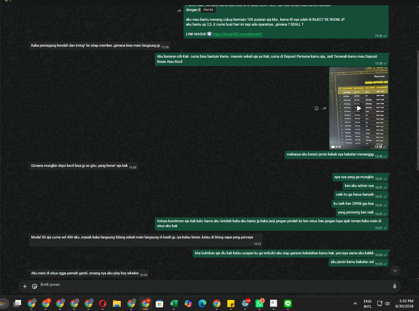Open Microsoft Edge from the taskbar
Image resolution: width=419 pixels, height=311 pixels.
(202, 304)
